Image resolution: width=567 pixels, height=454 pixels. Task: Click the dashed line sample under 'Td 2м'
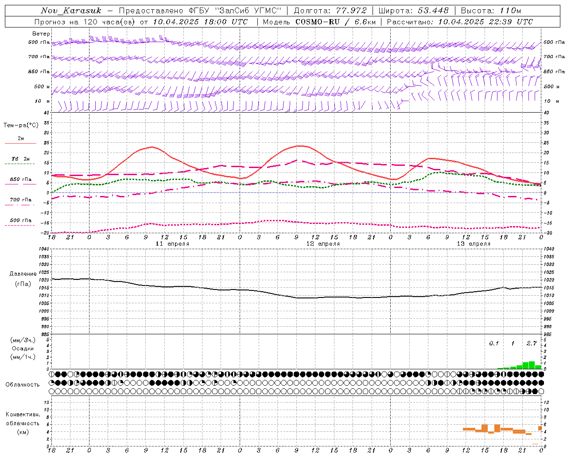(20, 164)
